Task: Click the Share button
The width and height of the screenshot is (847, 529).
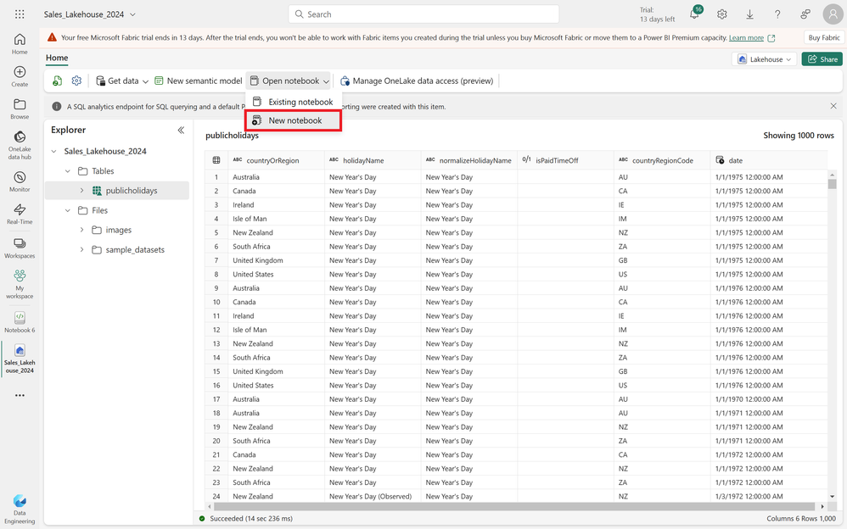Action: coord(822,59)
